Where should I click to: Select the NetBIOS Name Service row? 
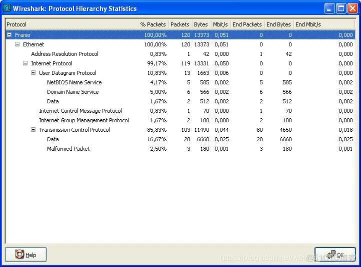pyautogui.click(x=74, y=82)
